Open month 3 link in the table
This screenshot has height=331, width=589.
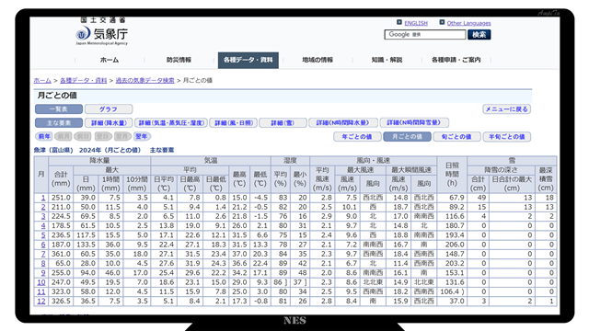coord(43,217)
